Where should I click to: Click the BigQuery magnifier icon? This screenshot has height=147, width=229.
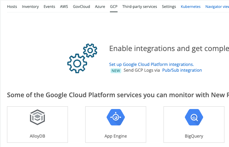coord(194,117)
